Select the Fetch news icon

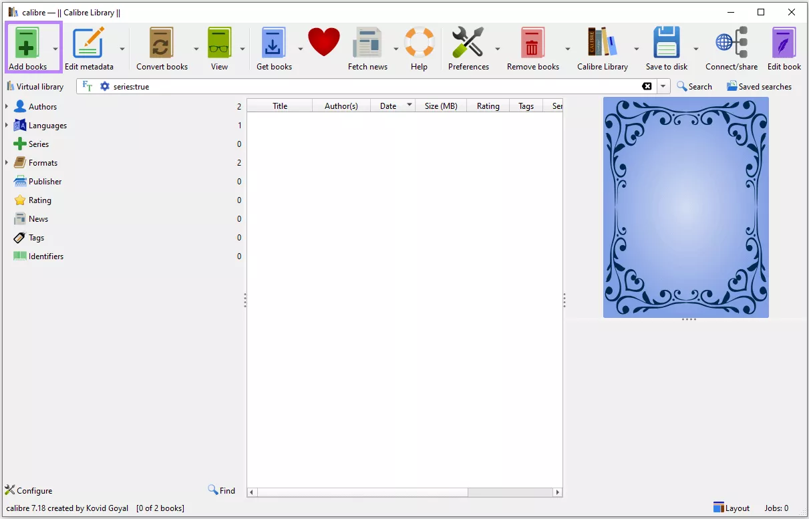tap(367, 42)
